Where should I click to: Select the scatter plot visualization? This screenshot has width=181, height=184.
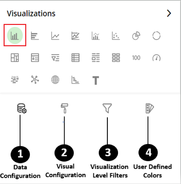tap(116, 36)
